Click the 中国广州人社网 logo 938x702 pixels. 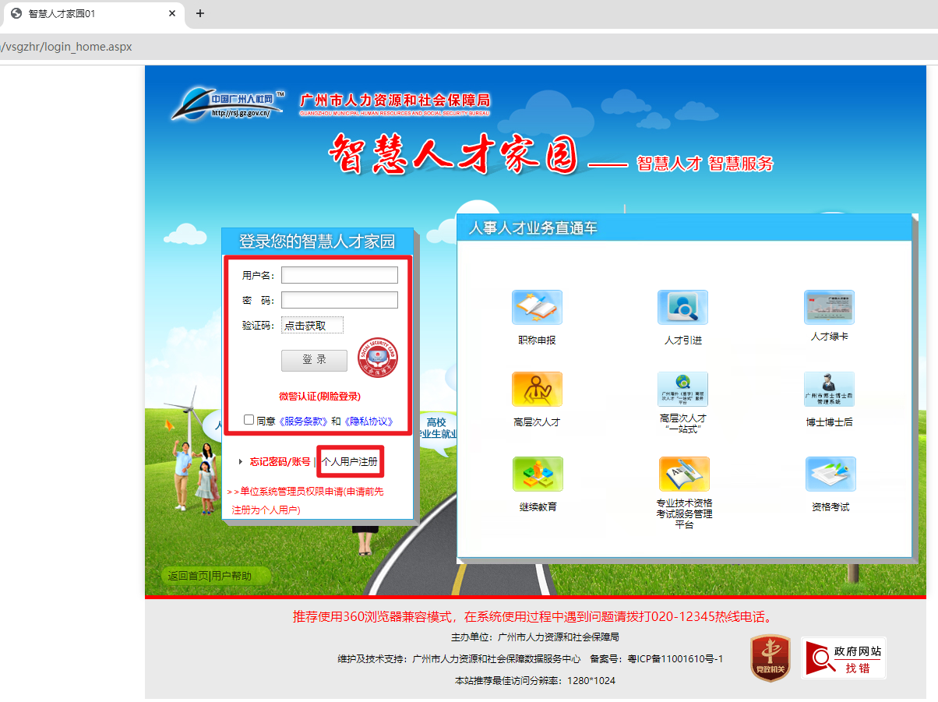[229, 104]
